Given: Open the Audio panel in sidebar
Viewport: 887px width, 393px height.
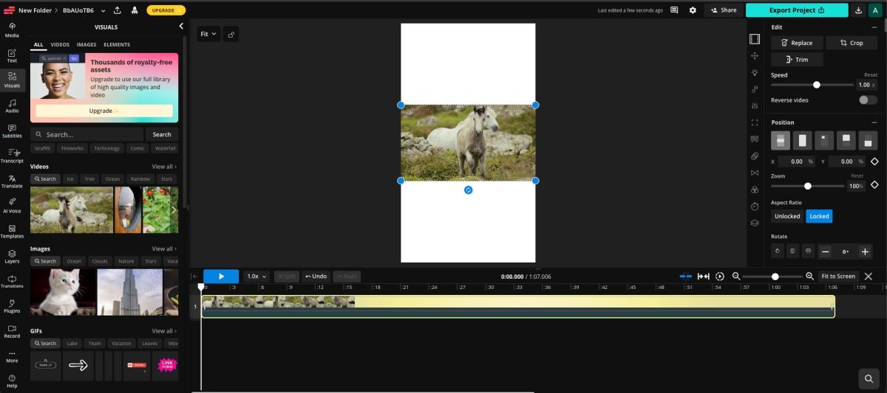Looking at the screenshot, I should [12, 105].
